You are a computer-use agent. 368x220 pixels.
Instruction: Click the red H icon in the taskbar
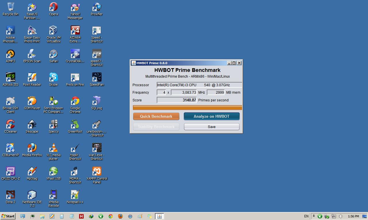click(81, 216)
